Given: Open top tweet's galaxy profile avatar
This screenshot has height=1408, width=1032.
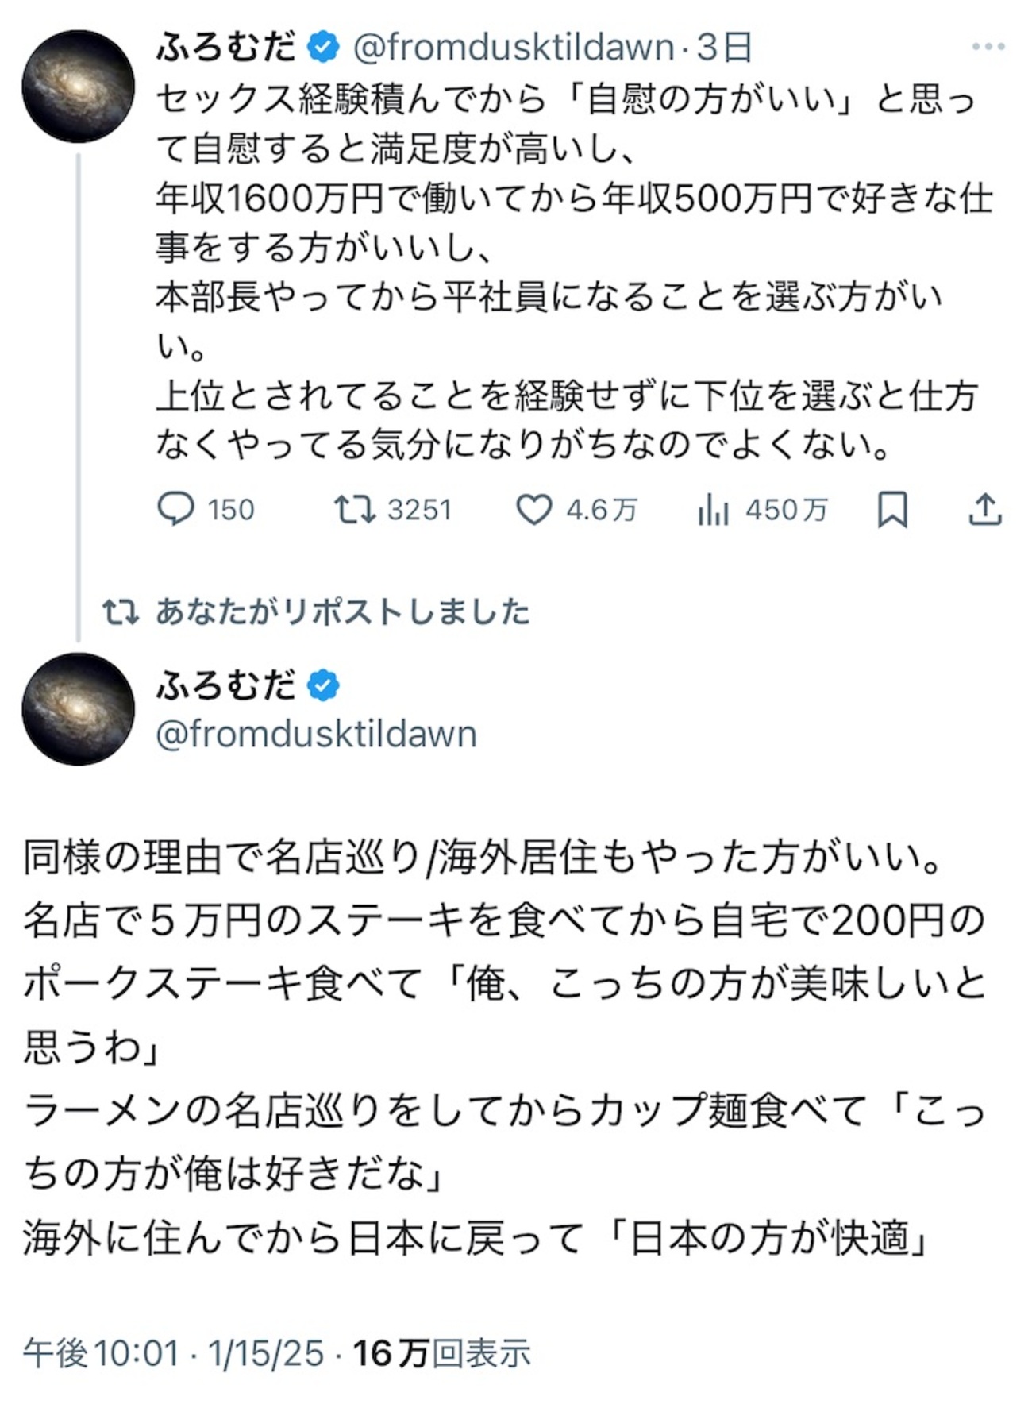Looking at the screenshot, I should (x=78, y=86).
